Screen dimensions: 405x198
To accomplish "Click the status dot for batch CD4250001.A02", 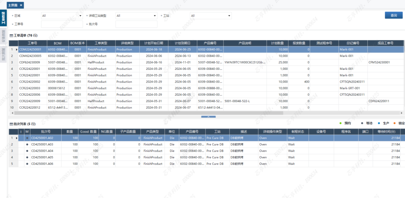I will 27,138.
